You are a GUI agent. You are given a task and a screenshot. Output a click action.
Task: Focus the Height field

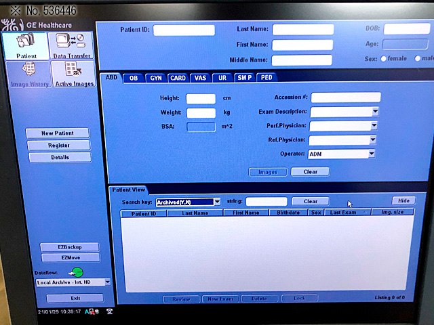pos(201,99)
